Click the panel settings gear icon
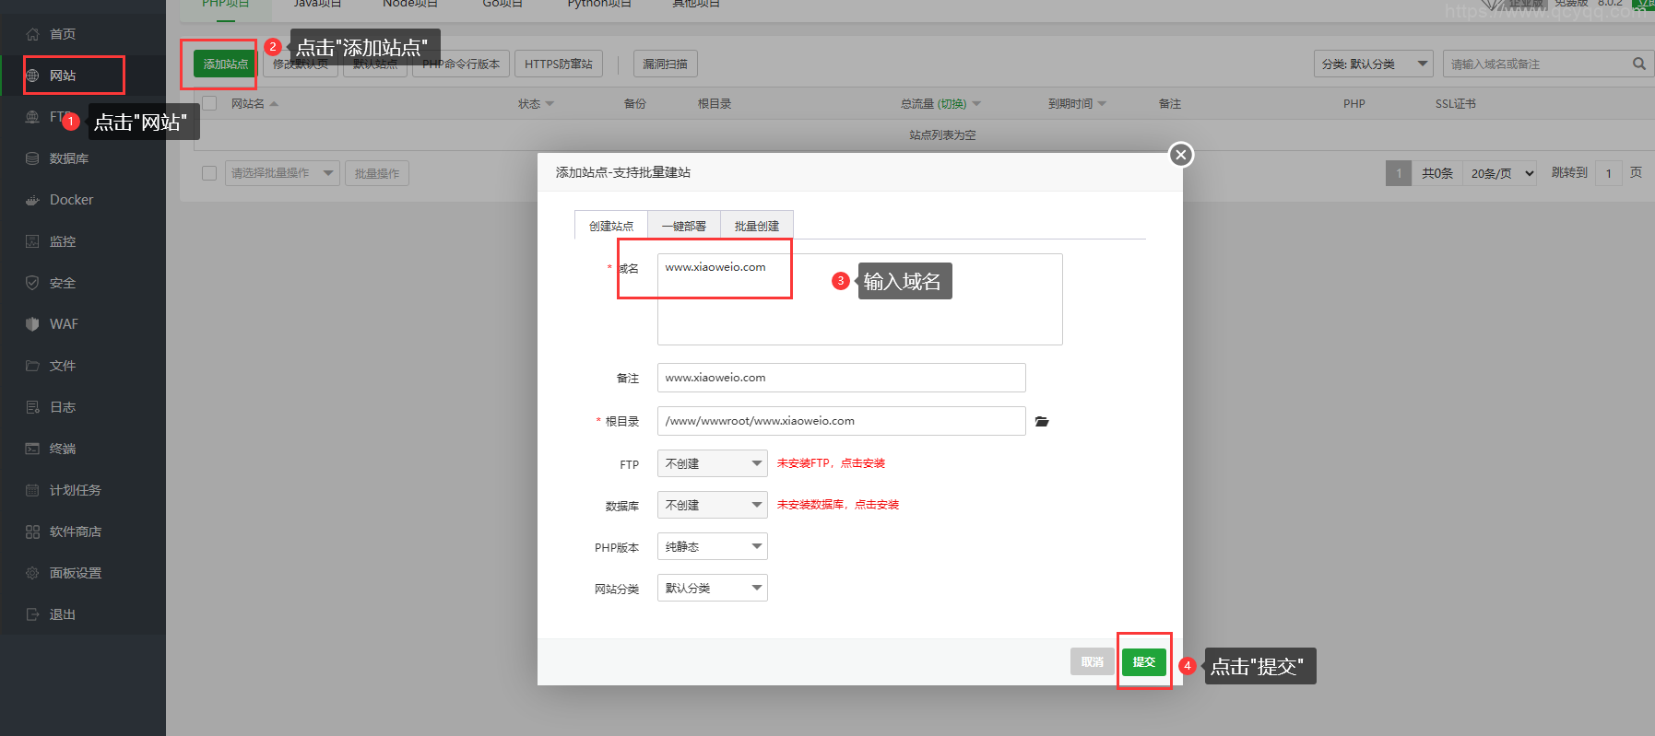This screenshot has width=1655, height=736. coord(32,573)
